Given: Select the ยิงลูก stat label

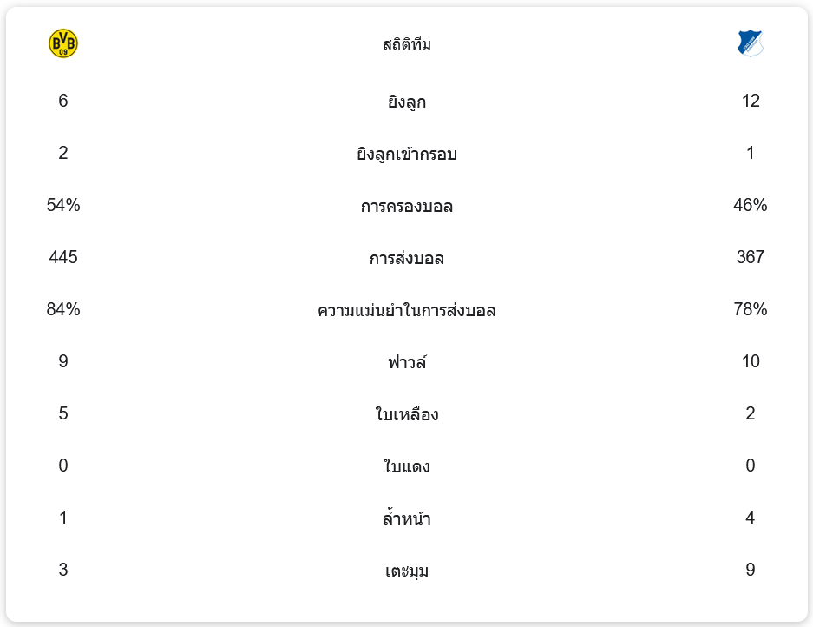Looking at the screenshot, I should pyautogui.click(x=406, y=102).
